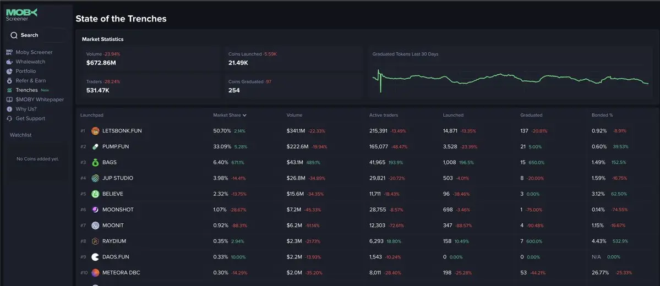Click the LETSBONK.FUN launchpad logo

[x=95, y=131]
